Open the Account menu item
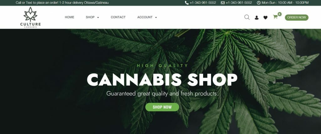The width and height of the screenshot is (321, 134). click(x=145, y=17)
